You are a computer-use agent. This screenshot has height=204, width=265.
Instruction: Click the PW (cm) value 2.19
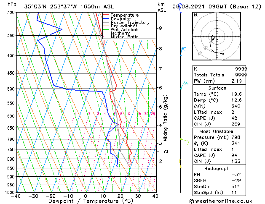237,81
